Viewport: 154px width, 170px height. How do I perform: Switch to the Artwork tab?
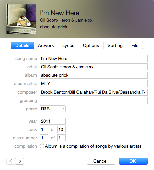(46, 45)
